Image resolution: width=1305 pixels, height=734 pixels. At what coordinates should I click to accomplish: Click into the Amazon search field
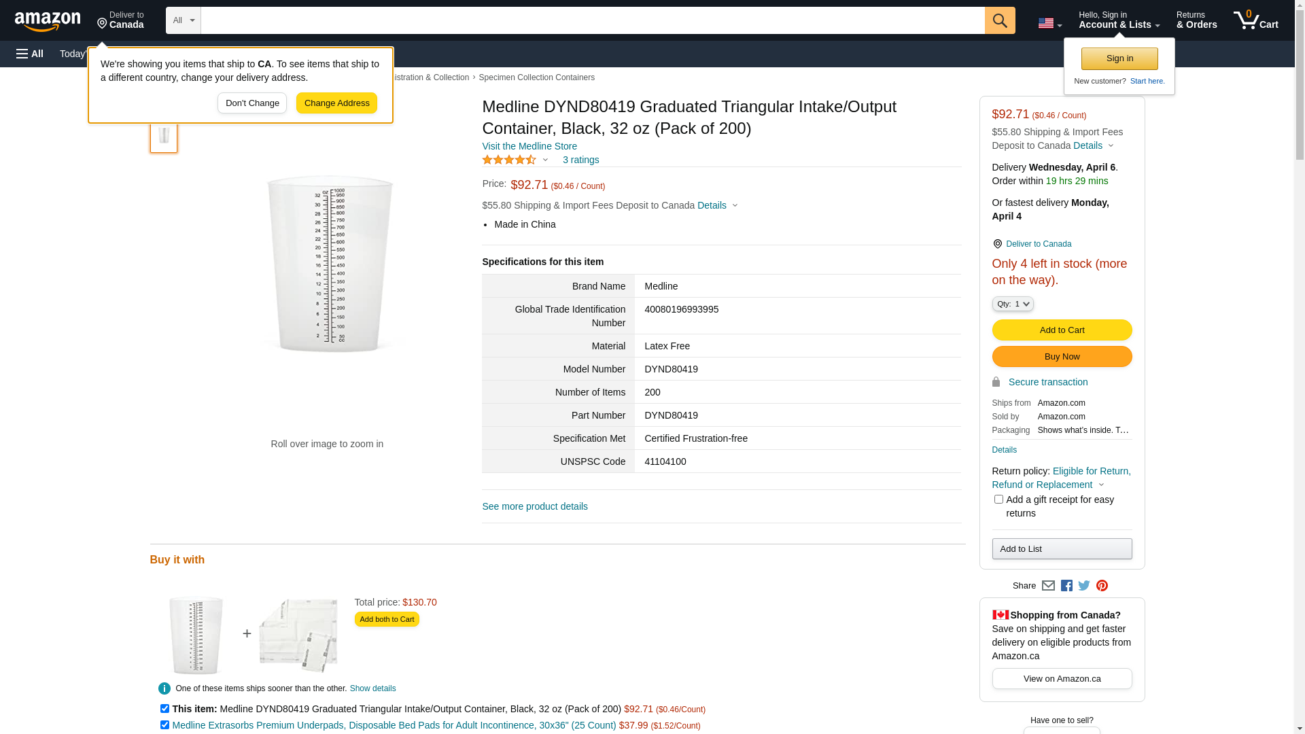click(x=593, y=20)
